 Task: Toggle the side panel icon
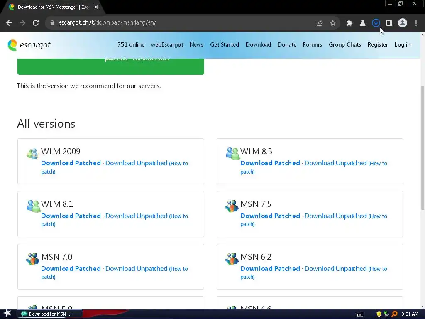pos(389,23)
